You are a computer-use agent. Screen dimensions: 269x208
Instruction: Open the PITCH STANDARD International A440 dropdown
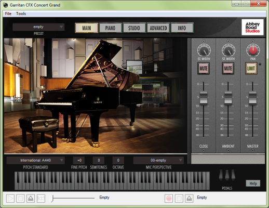point(35,160)
